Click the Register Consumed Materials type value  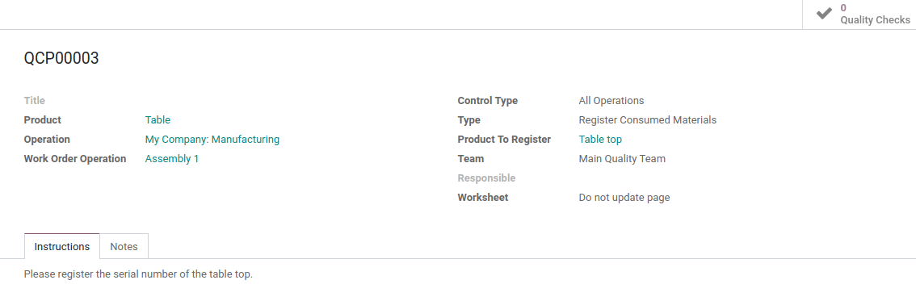point(647,120)
